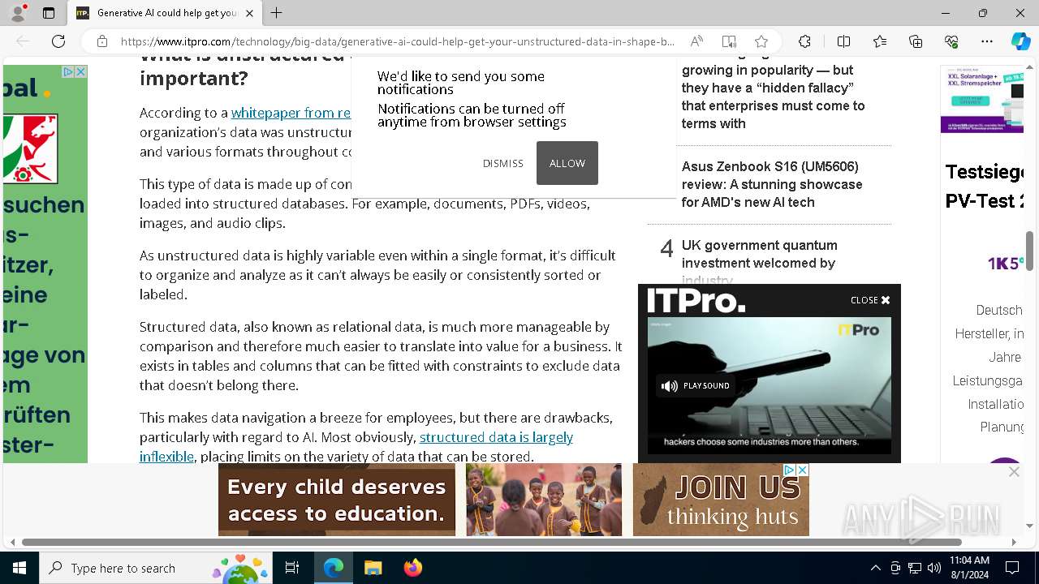Add page to favorites star
Screen dimensions: 1039x584
tap(761, 41)
